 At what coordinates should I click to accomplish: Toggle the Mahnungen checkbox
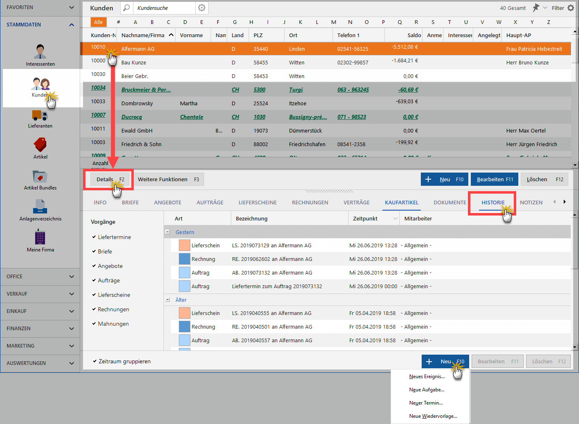click(x=94, y=324)
